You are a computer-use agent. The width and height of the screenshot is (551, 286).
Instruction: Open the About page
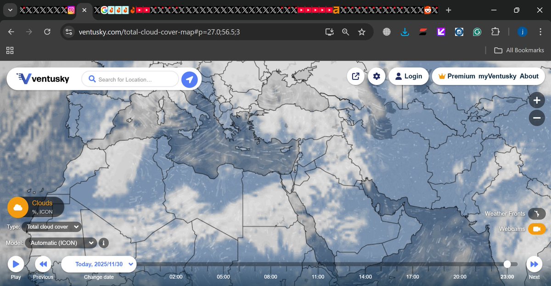(529, 76)
